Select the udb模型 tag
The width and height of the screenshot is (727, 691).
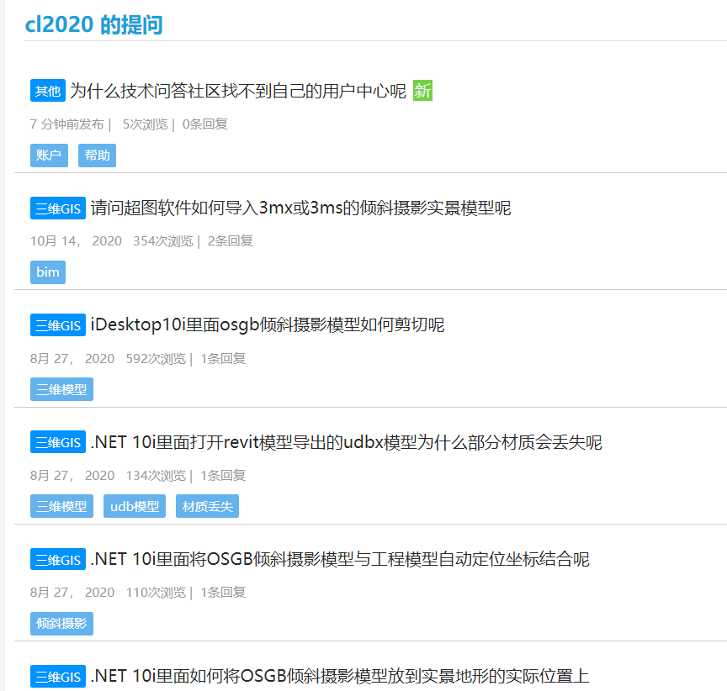click(135, 506)
